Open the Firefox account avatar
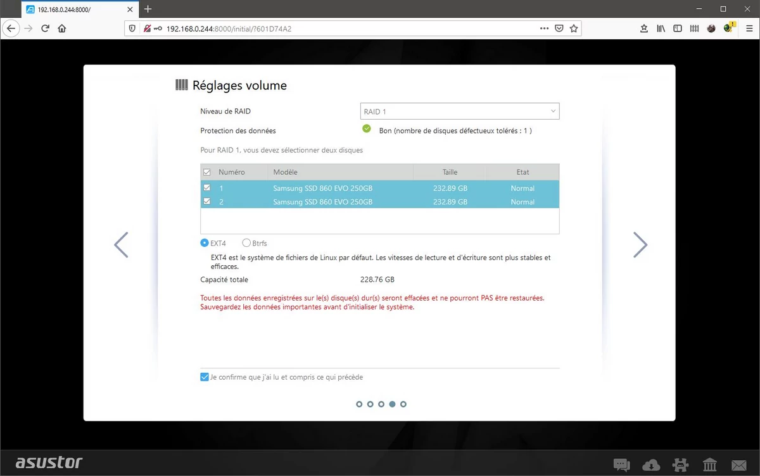 (711, 28)
